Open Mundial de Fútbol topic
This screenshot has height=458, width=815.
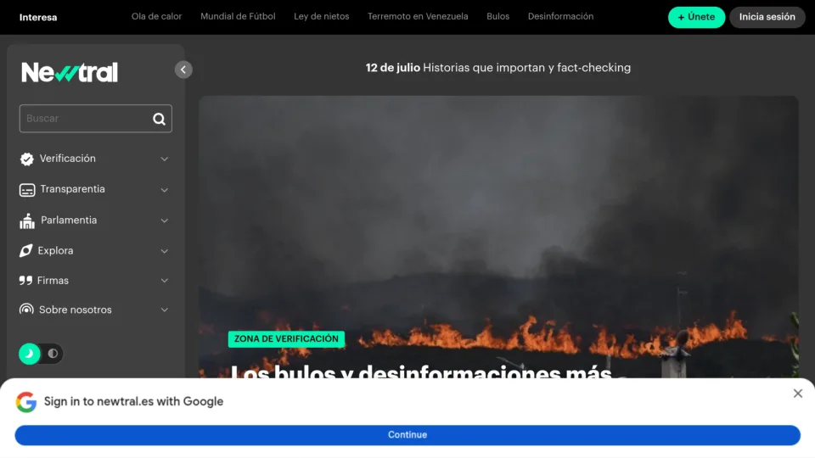click(x=238, y=17)
